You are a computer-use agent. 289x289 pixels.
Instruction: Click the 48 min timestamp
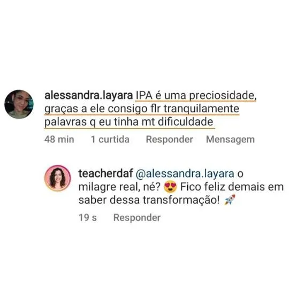(59, 139)
